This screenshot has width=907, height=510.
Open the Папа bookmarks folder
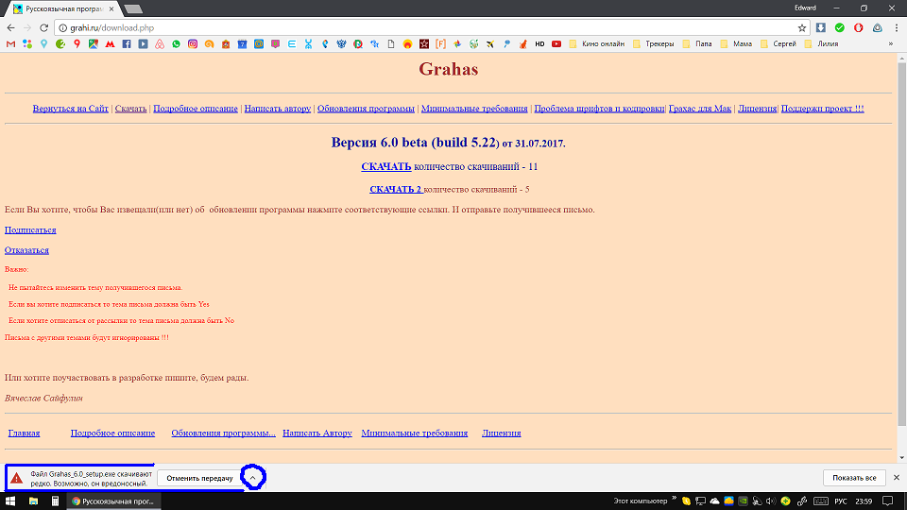(x=697, y=44)
